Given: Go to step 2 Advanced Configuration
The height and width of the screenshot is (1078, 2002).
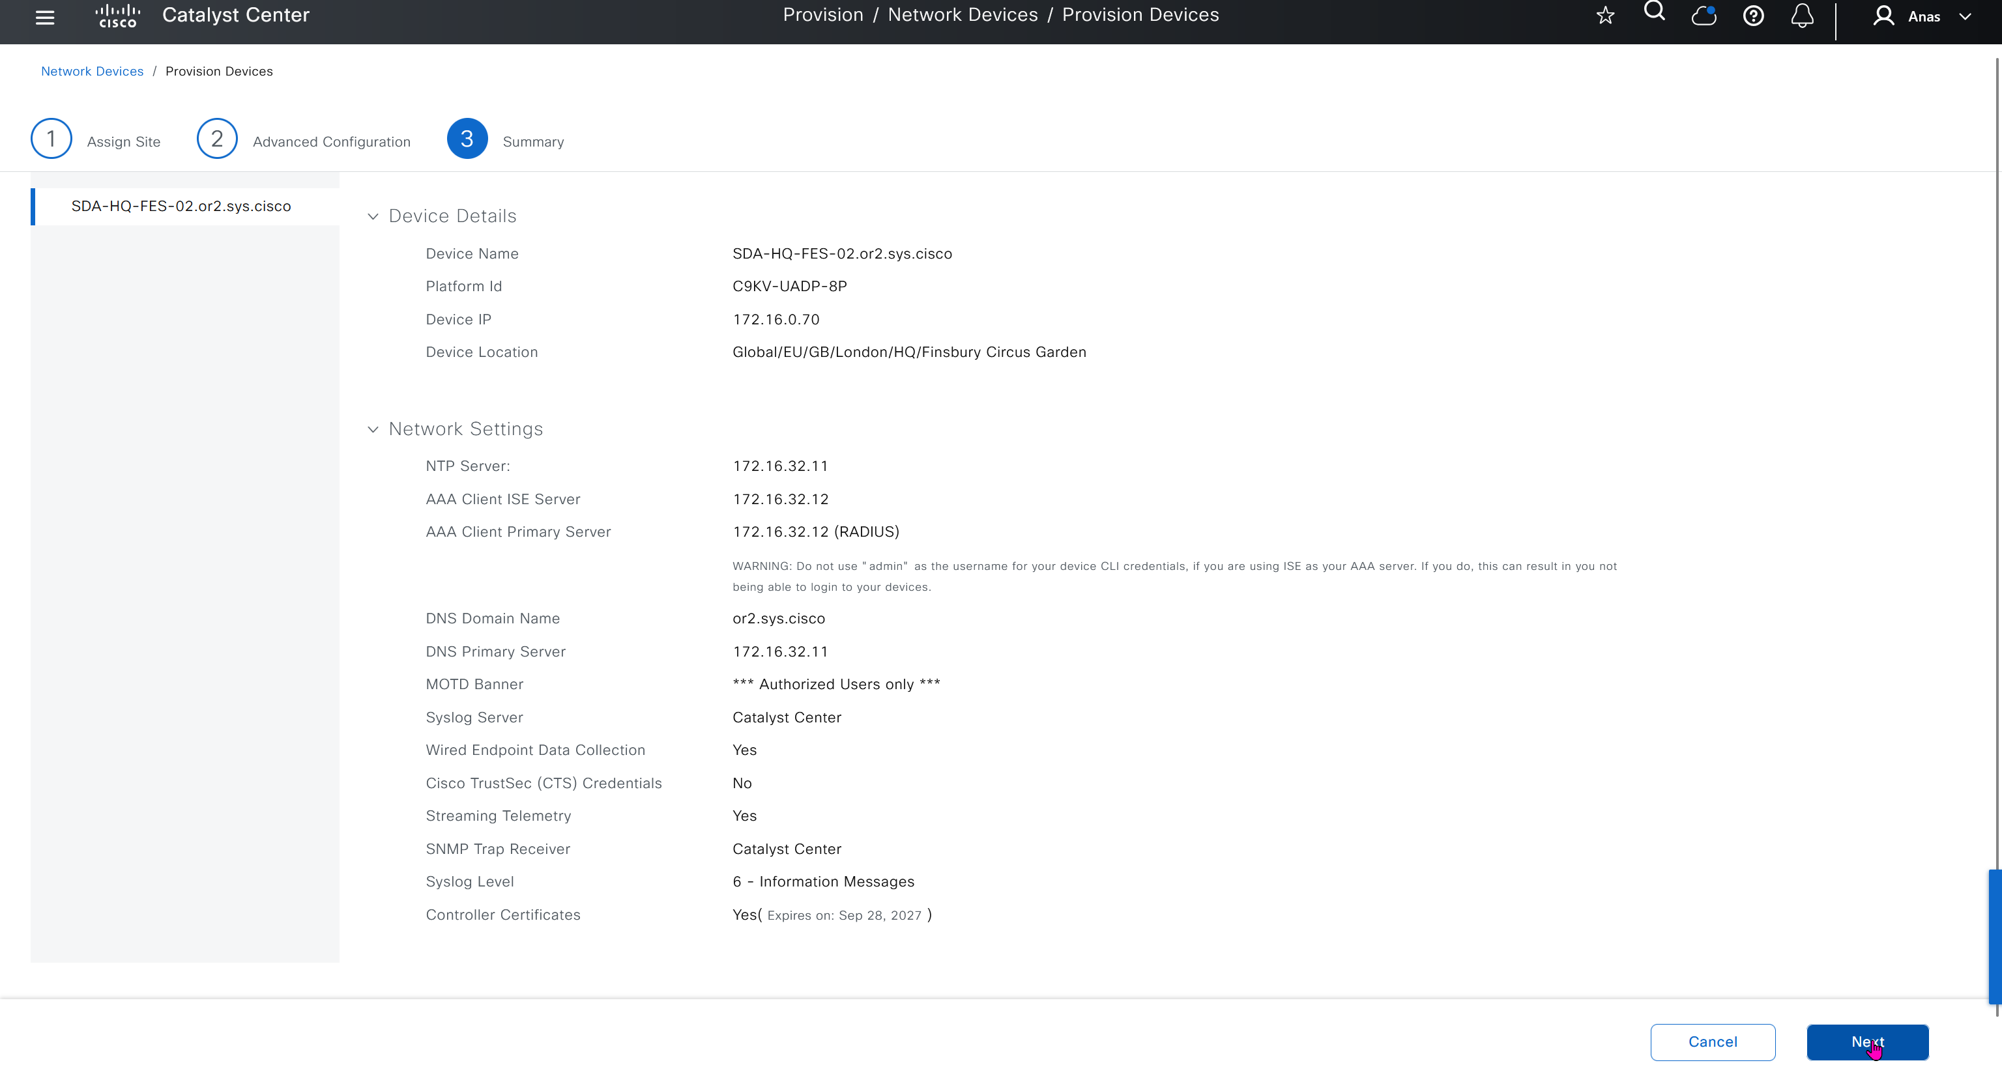Looking at the screenshot, I should (217, 139).
